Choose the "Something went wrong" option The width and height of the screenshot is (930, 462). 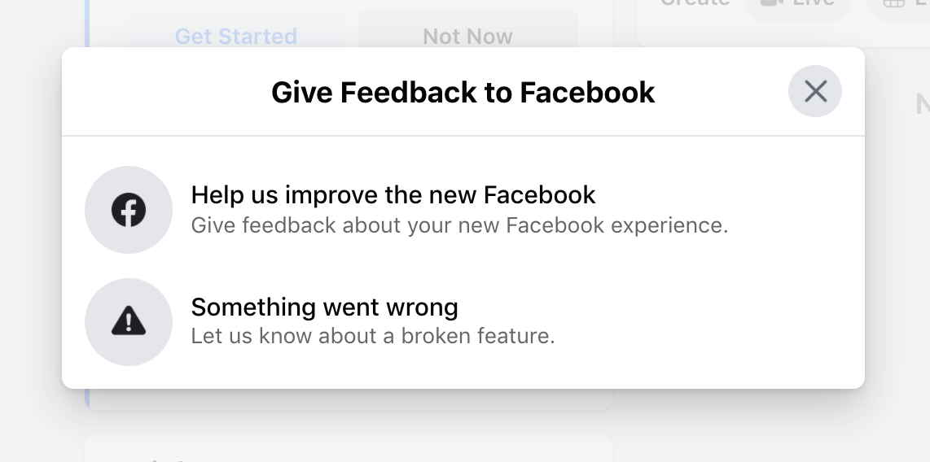coord(324,307)
